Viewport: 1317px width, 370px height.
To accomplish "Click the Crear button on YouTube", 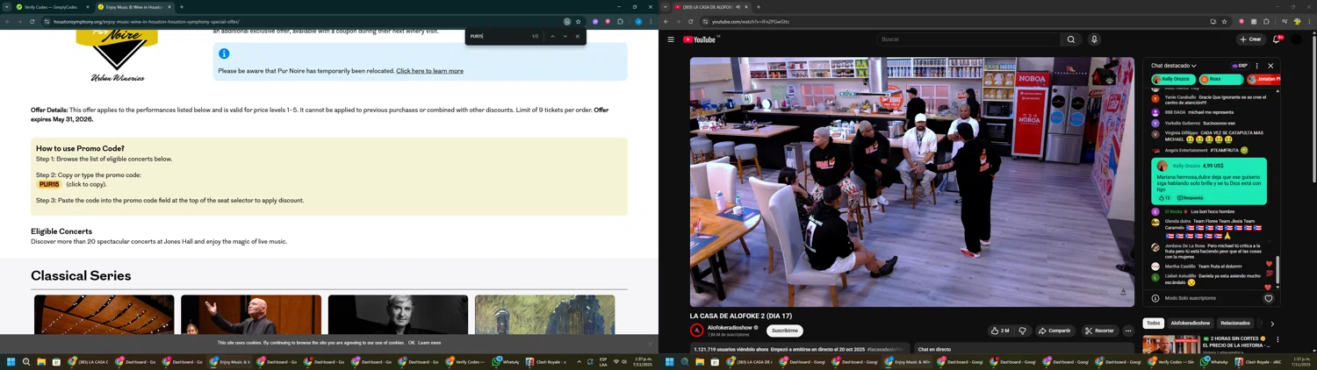I will (1250, 39).
